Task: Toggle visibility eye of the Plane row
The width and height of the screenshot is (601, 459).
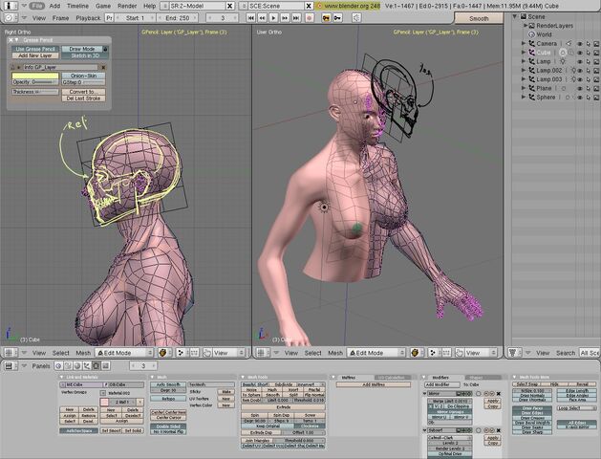Action: tap(580, 88)
